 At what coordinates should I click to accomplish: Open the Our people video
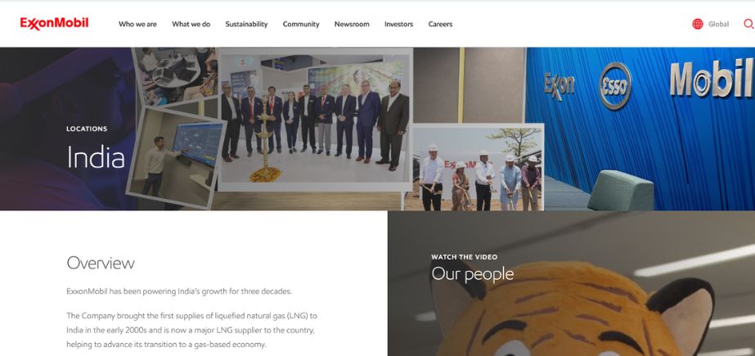click(472, 273)
